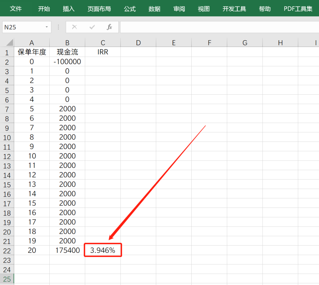Select the column B header
Viewport: 319px width, 285px height.
(x=67, y=42)
